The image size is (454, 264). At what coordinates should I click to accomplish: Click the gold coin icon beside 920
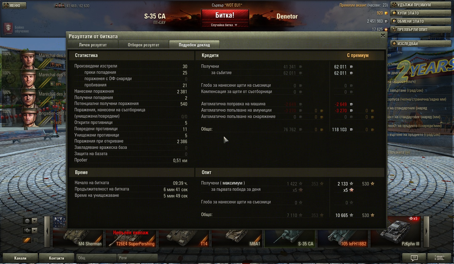point(386,13)
